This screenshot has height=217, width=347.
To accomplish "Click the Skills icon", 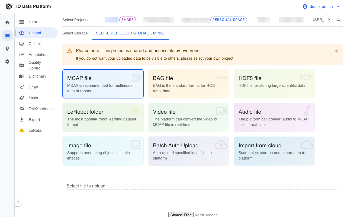I will pyautogui.click(x=22, y=98).
